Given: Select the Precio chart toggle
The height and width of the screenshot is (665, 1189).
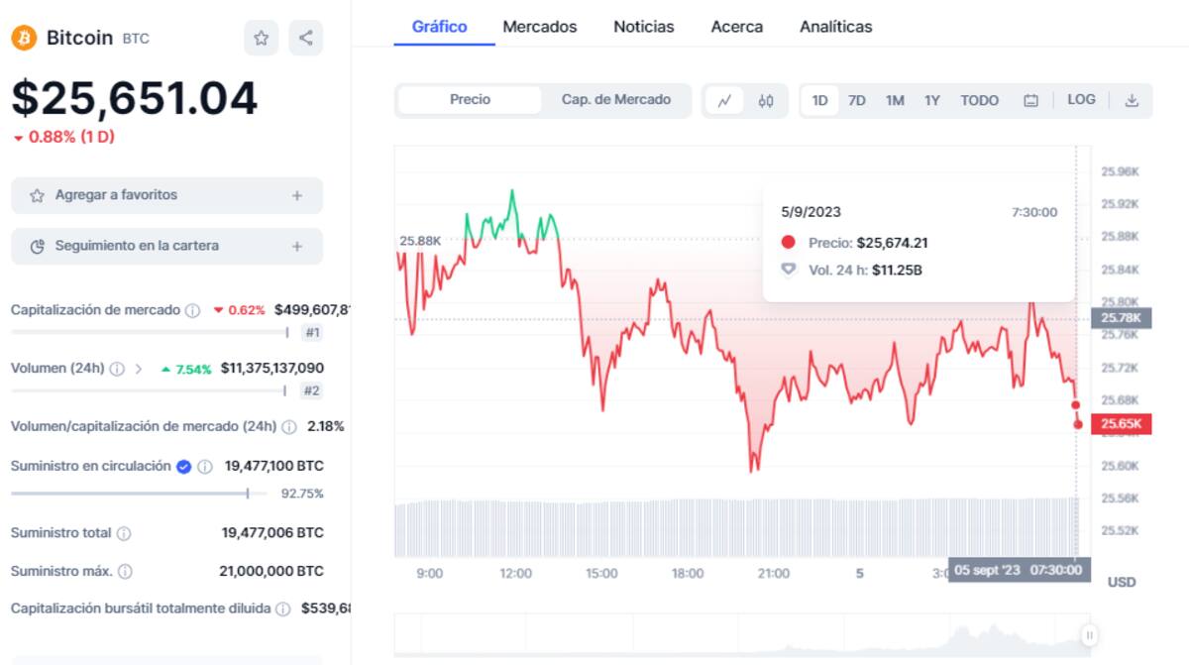Looking at the screenshot, I should pyautogui.click(x=470, y=100).
